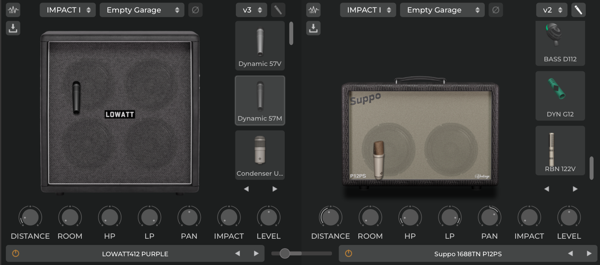Click the left microphone list scrollbar
The width and height of the screenshot is (600, 265).
pyautogui.click(x=291, y=33)
